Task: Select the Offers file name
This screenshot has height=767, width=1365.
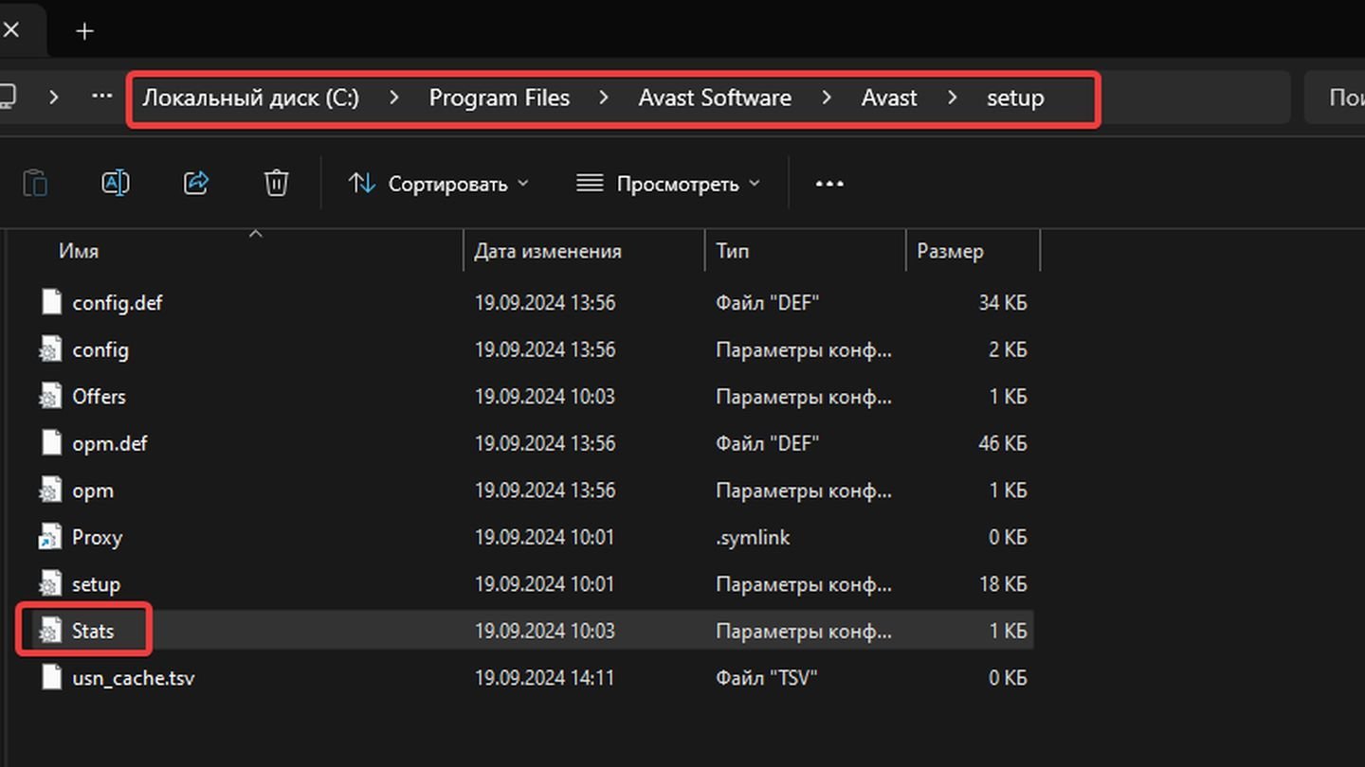Action: tap(99, 396)
